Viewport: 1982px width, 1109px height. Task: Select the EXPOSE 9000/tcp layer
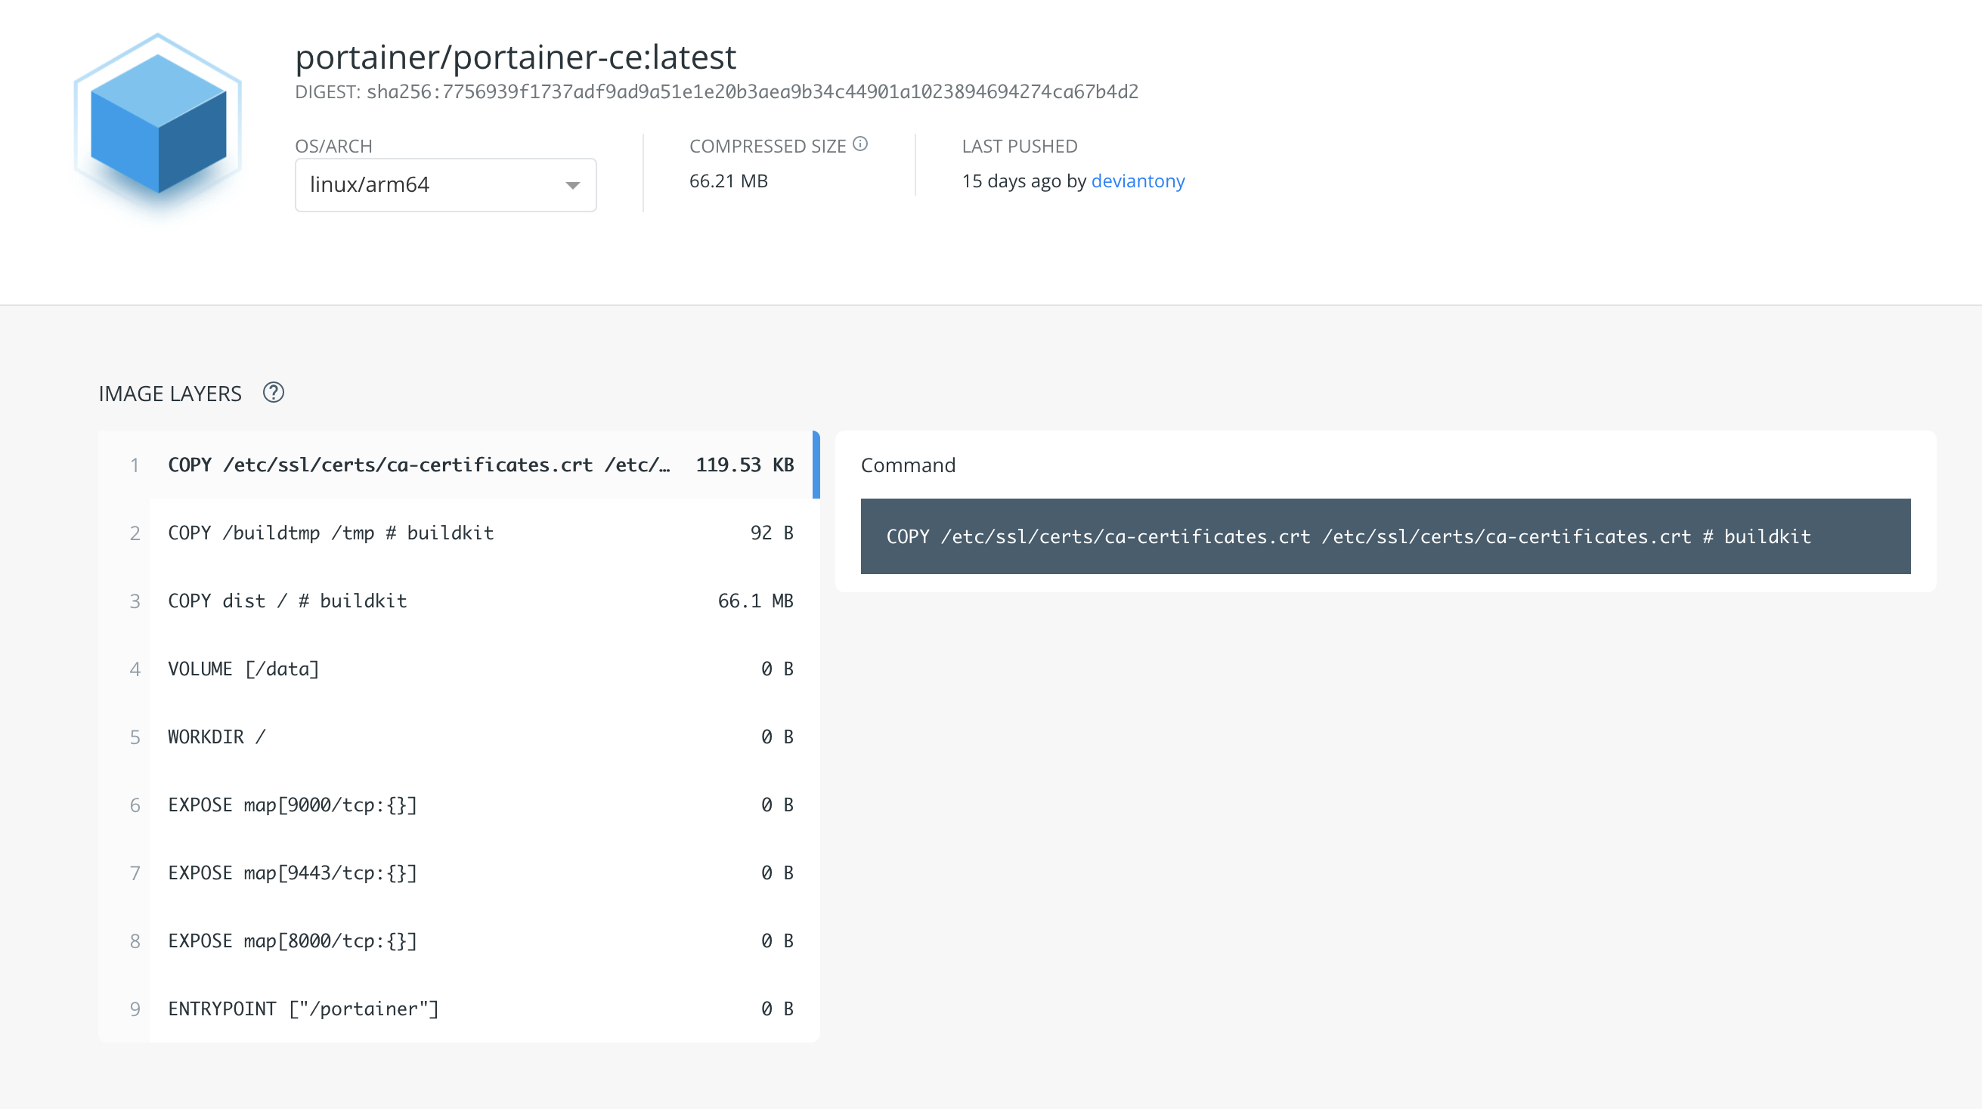coord(293,805)
